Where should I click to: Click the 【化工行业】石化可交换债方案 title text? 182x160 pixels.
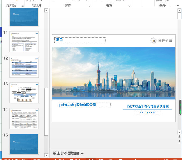[x=147, y=107]
